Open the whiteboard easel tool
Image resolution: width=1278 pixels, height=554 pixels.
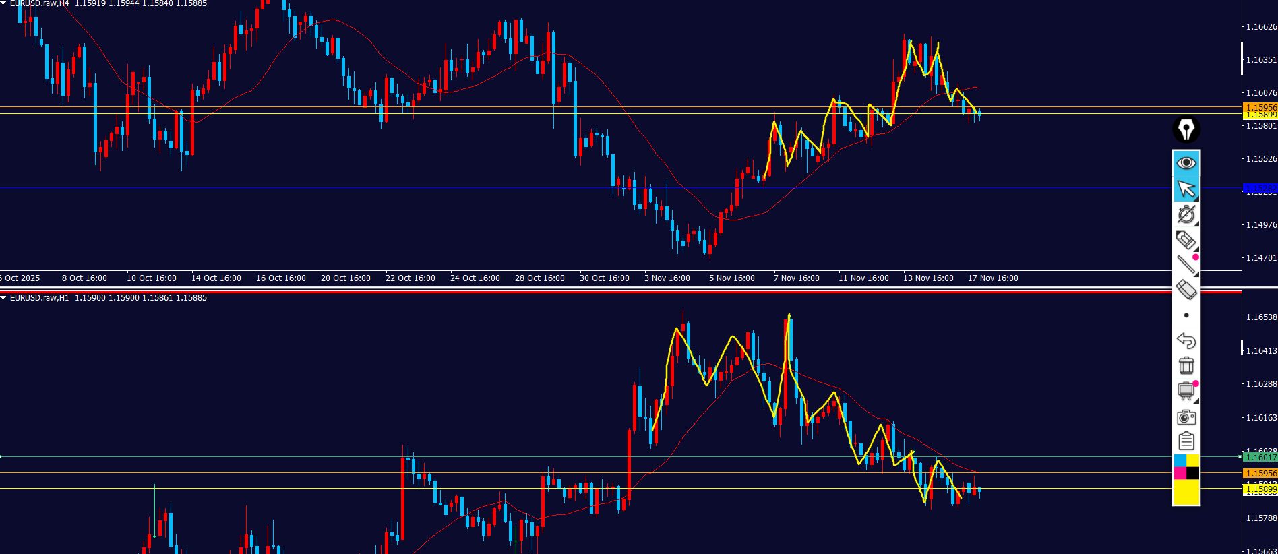[1186, 391]
